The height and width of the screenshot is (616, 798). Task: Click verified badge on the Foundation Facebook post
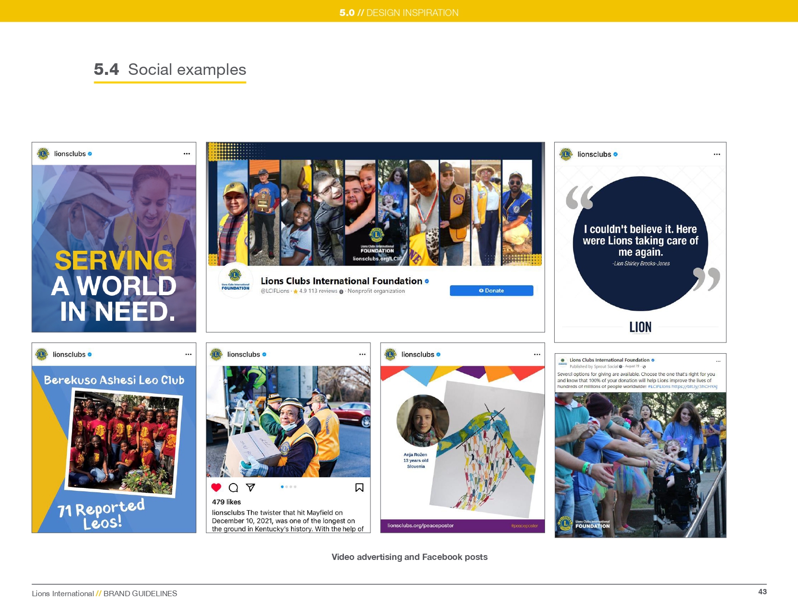(653, 360)
